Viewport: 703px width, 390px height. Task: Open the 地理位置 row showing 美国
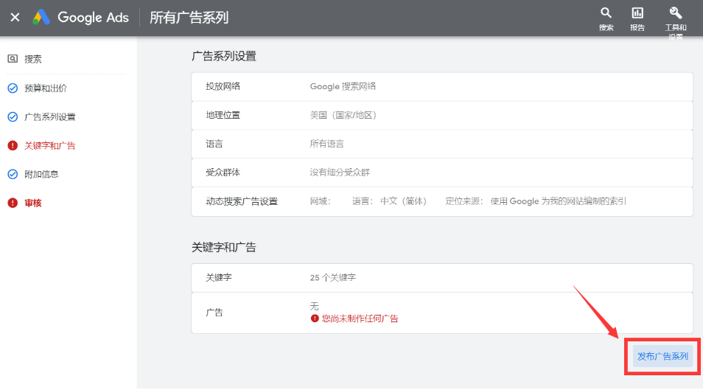pyautogui.click(x=441, y=115)
